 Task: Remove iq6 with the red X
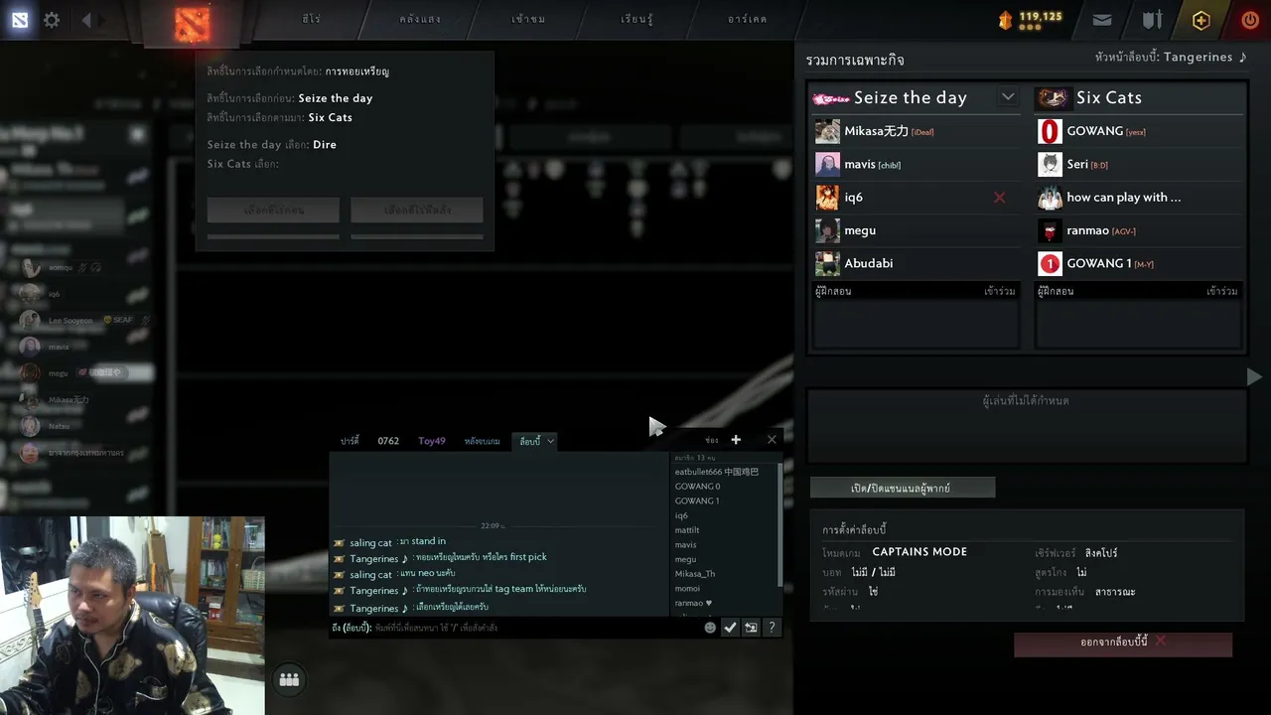coord(1000,198)
